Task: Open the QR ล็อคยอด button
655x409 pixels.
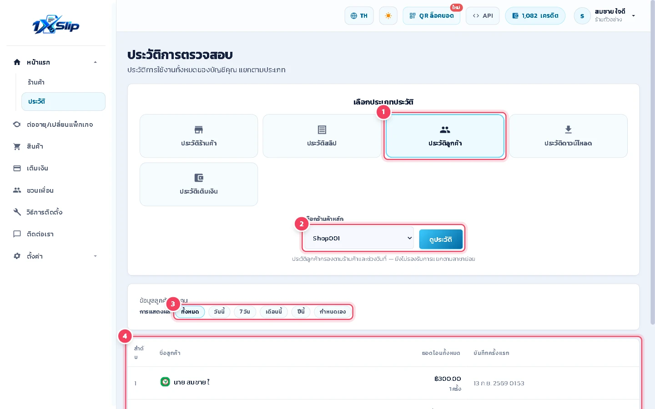Action: [431, 16]
